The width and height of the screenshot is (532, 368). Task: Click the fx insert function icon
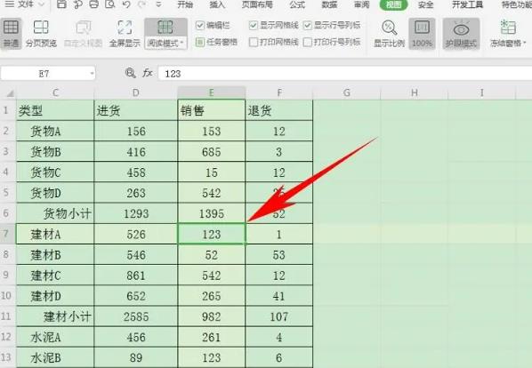click(x=148, y=73)
